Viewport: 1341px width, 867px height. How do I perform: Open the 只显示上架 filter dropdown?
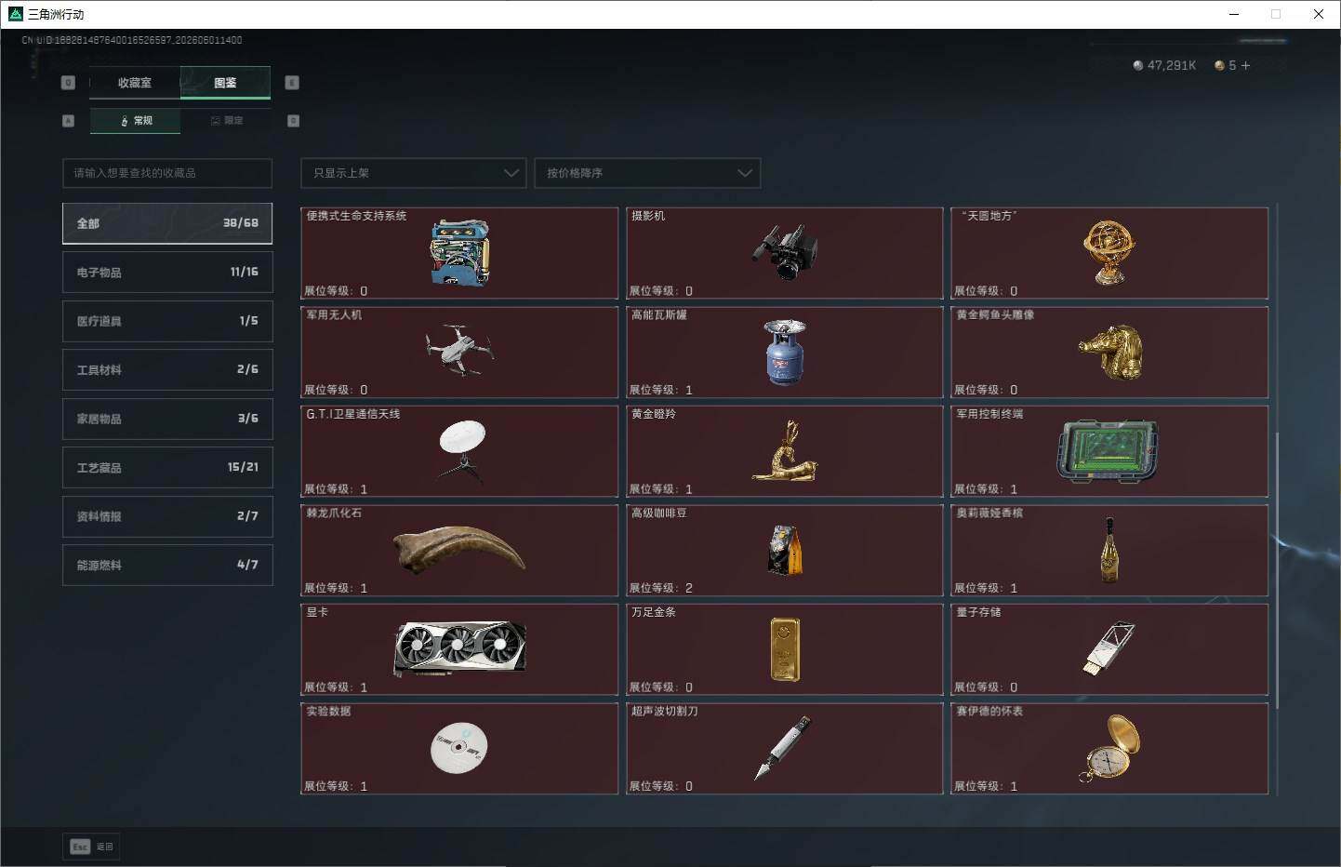pos(414,173)
